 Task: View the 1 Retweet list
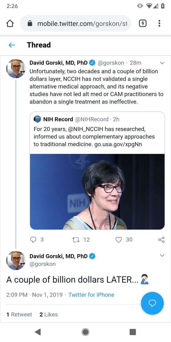[19, 314]
